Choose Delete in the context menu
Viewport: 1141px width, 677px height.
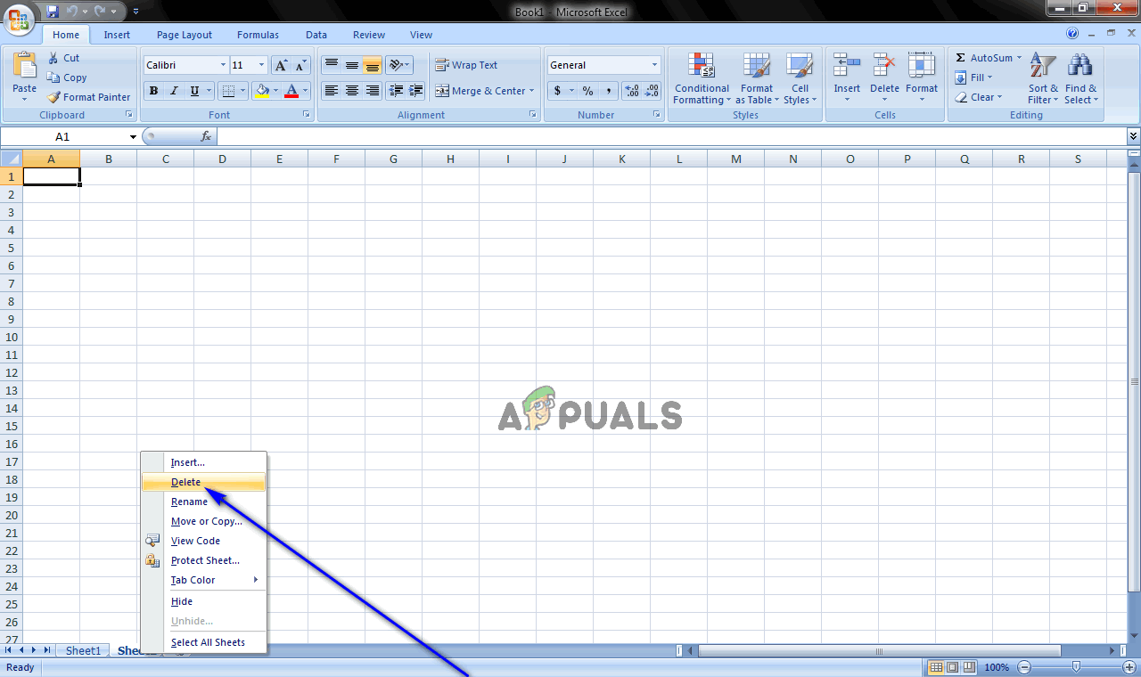pos(203,482)
